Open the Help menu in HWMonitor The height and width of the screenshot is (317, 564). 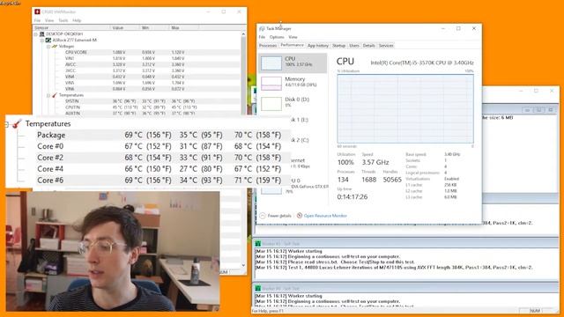coord(77,20)
